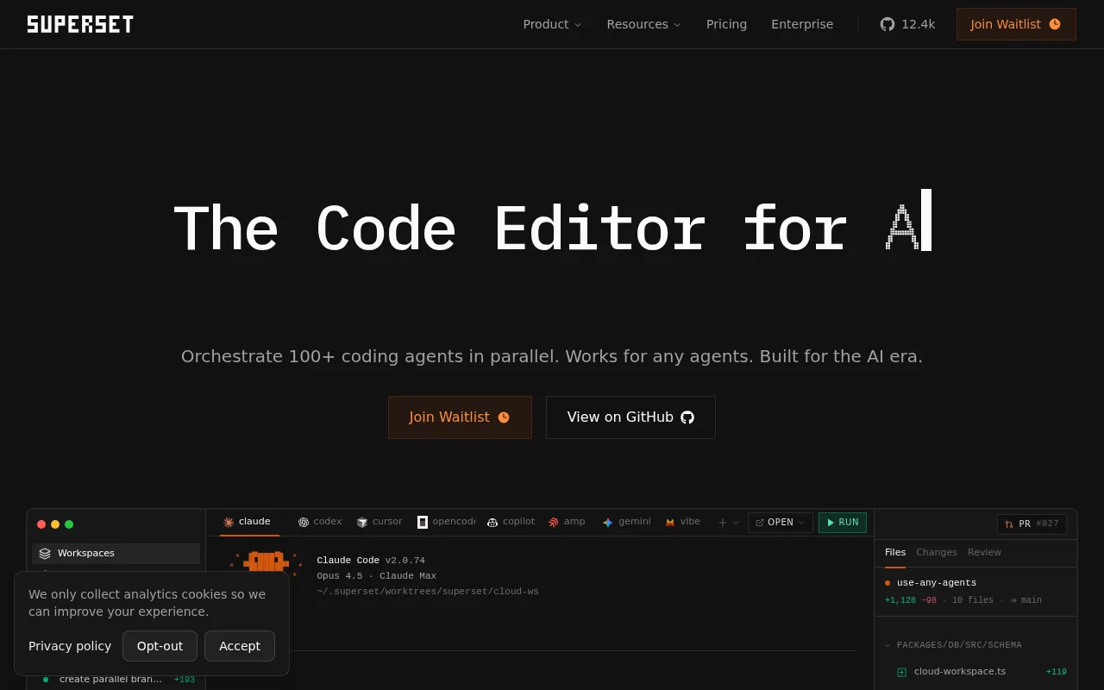Click the 12.4k GitHub stars count
Image resolution: width=1104 pixels, height=690 pixels.
pos(919,24)
